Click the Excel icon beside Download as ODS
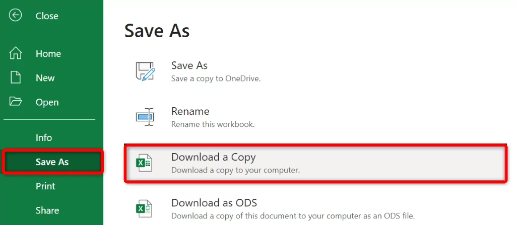Viewport: 516px width, 225px height. tap(144, 208)
